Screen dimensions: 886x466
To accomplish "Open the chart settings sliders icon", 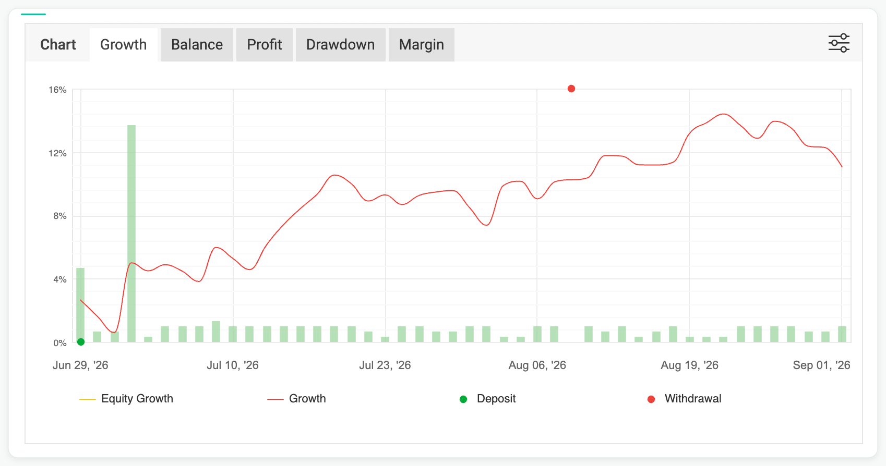I will coord(839,43).
